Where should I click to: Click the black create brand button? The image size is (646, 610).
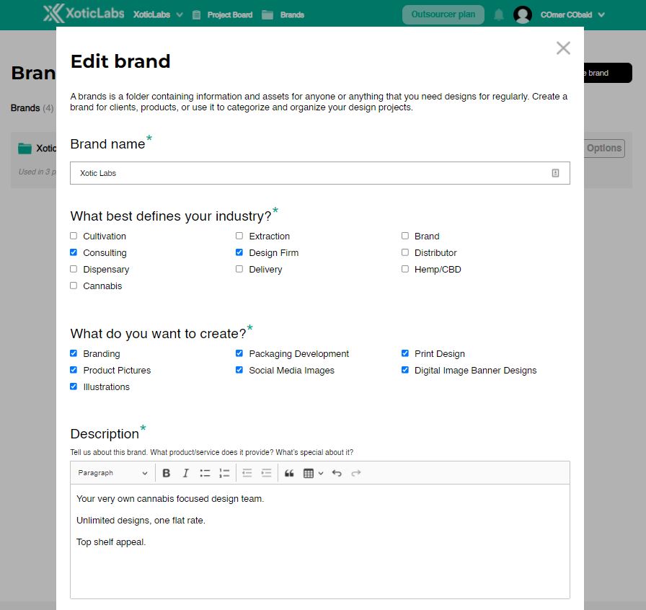(608, 73)
